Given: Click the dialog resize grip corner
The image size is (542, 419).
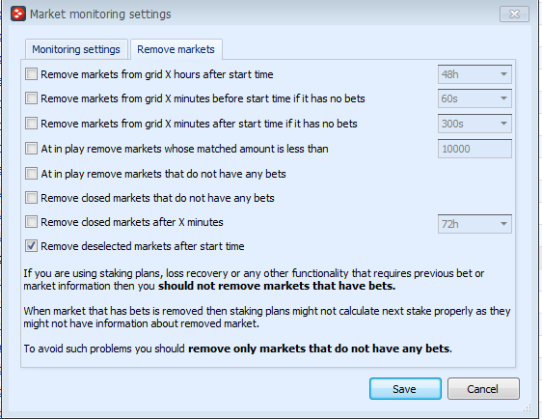Looking at the screenshot, I should [527, 408].
